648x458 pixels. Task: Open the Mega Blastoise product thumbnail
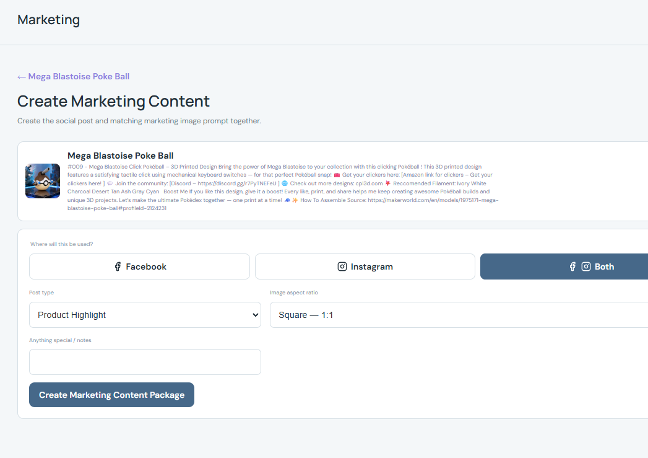[x=43, y=181]
